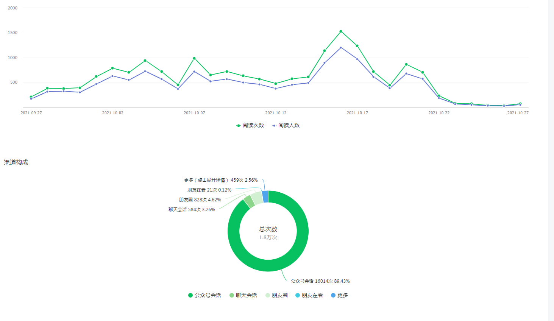The image size is (554, 321).
Task: Expand the 更多（点击展开详情）459次 label
Action: 221,180
